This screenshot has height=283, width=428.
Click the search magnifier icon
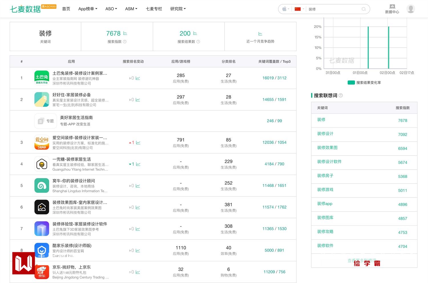(364, 9)
